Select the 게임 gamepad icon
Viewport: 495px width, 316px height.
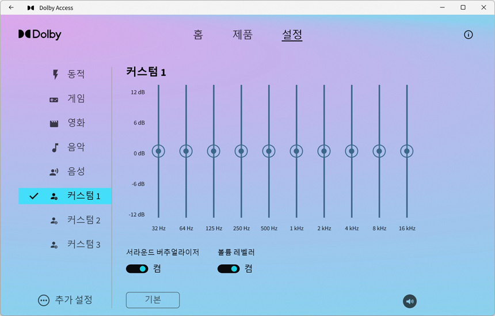tap(54, 100)
